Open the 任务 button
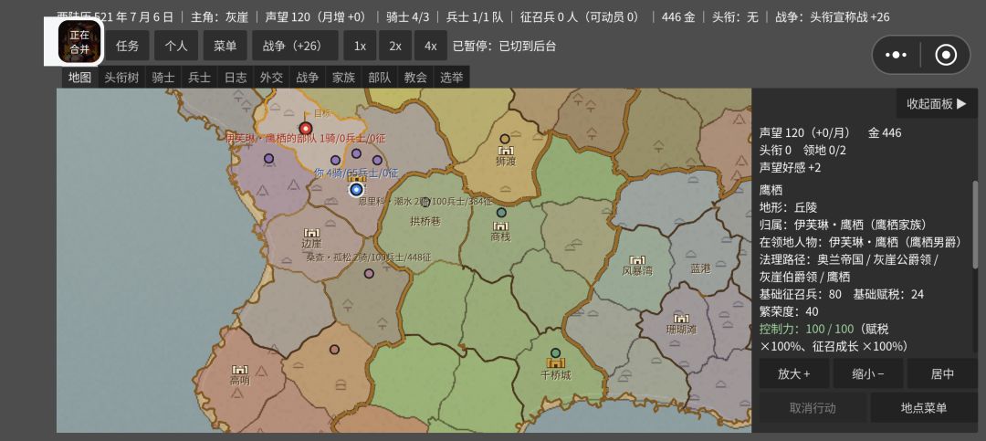Viewport: 986px width, 441px height. point(127,46)
